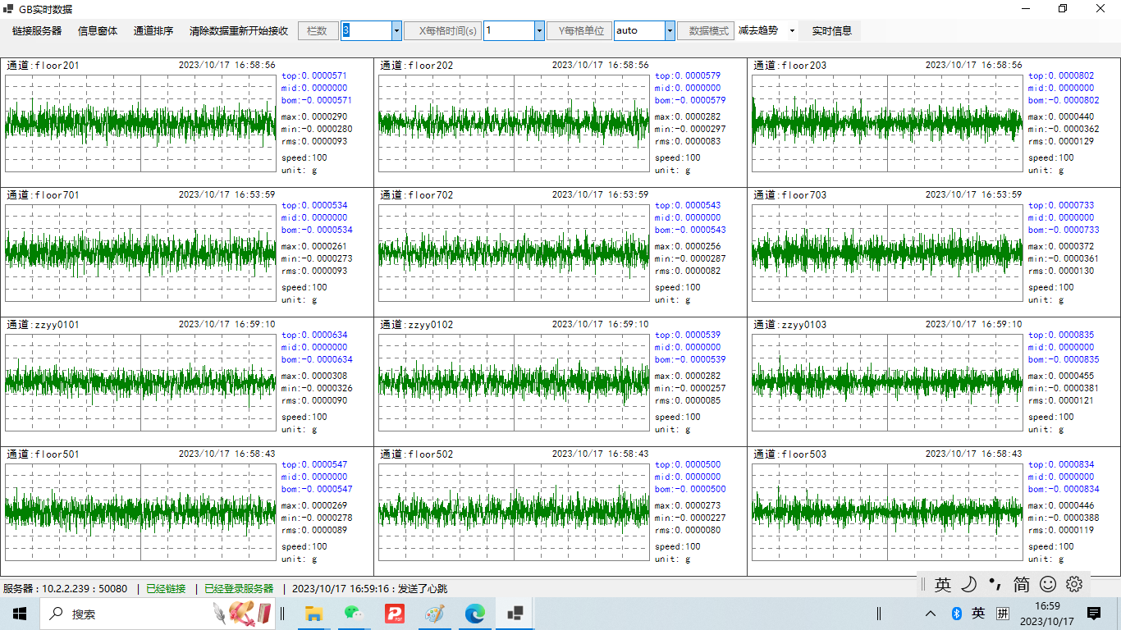1121x630 pixels.
Task: Click the 数据模式 button
Action: coord(706,31)
